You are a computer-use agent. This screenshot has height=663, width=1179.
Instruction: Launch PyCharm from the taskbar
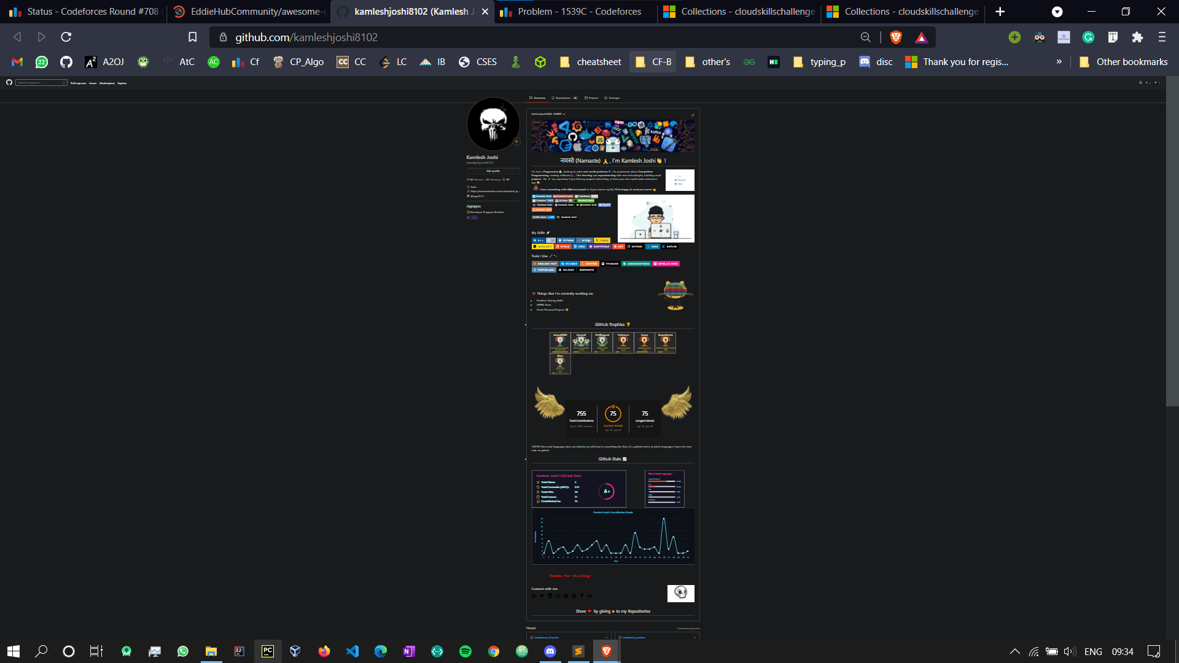(x=268, y=651)
